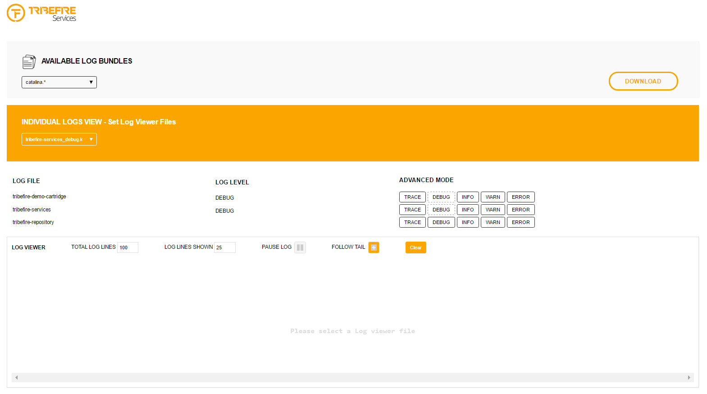Pause the log with pause icon

click(x=300, y=247)
